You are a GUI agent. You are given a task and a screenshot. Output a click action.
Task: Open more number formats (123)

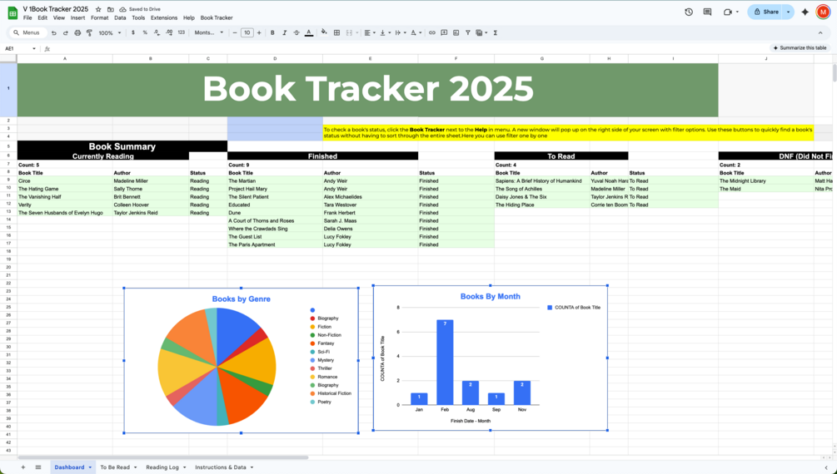[181, 32]
